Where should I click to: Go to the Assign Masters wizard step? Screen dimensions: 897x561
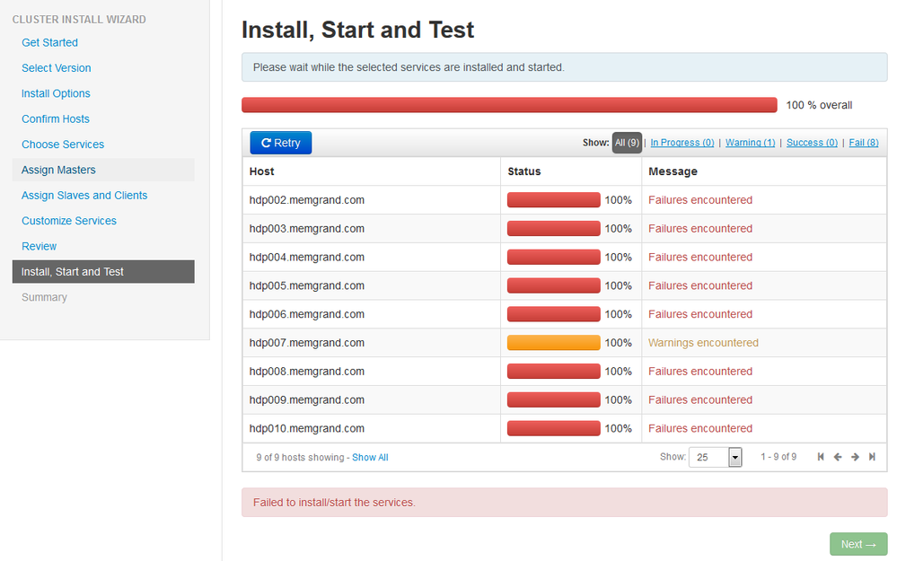58,170
